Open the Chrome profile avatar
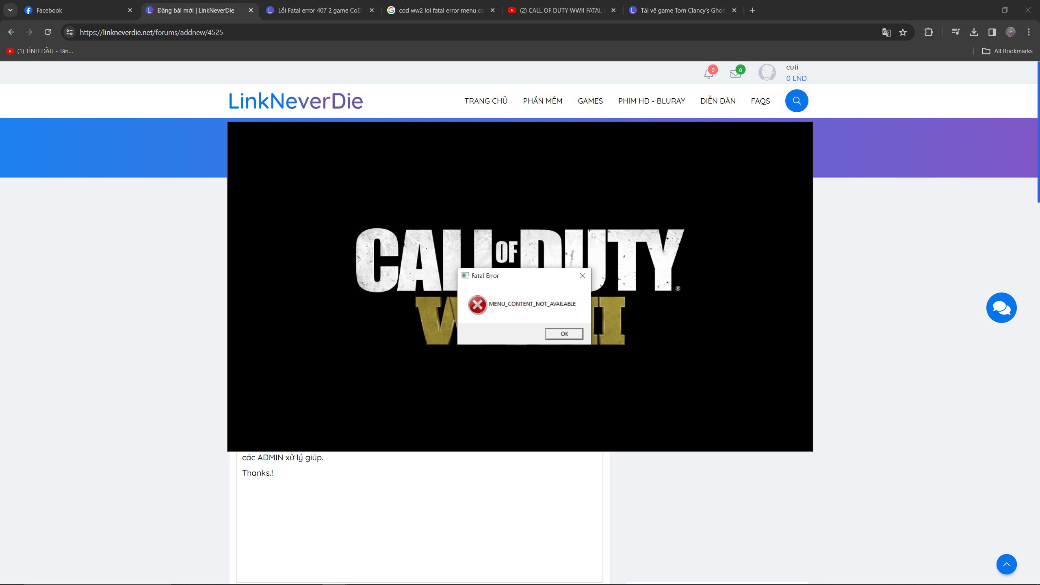 pyautogui.click(x=1010, y=32)
